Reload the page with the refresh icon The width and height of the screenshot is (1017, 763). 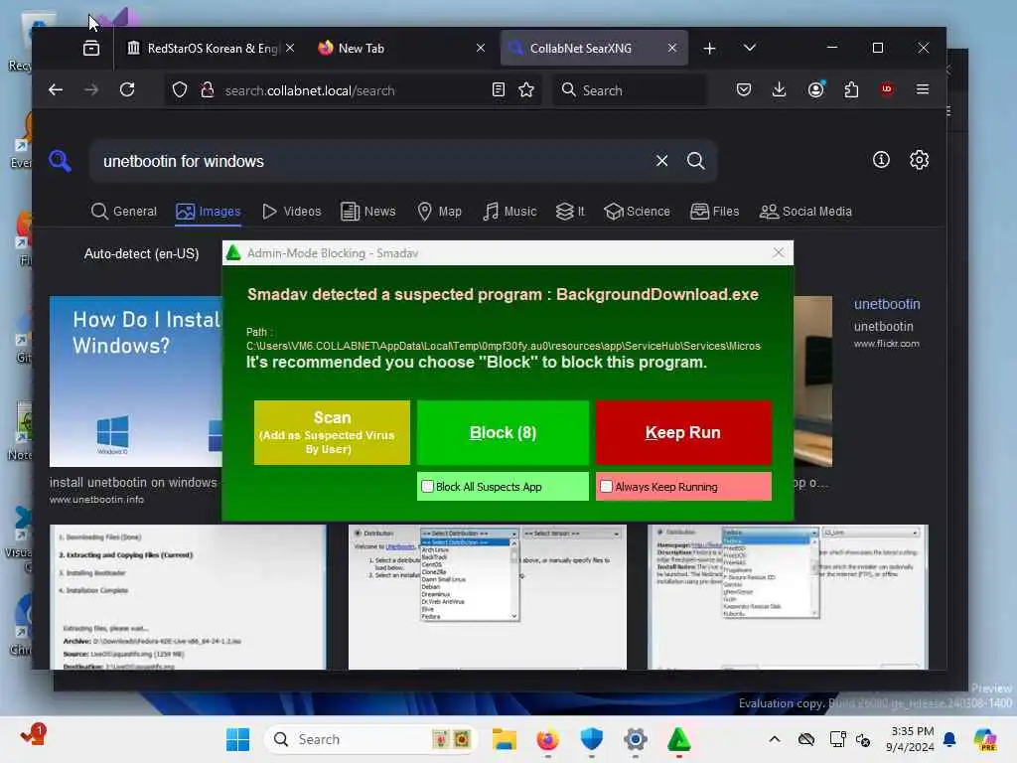point(127,89)
